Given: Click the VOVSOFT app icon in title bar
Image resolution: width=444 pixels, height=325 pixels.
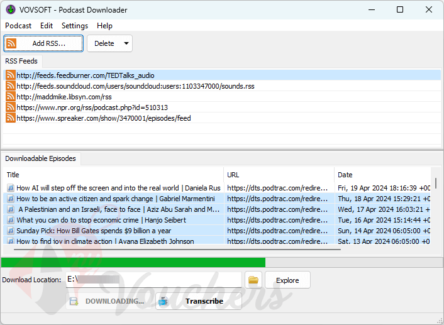Looking at the screenshot, I should pyautogui.click(x=11, y=9).
